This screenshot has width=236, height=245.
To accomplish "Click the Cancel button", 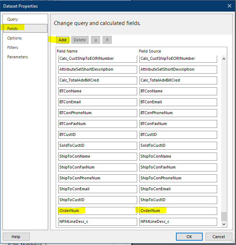I will pyautogui.click(x=219, y=237).
